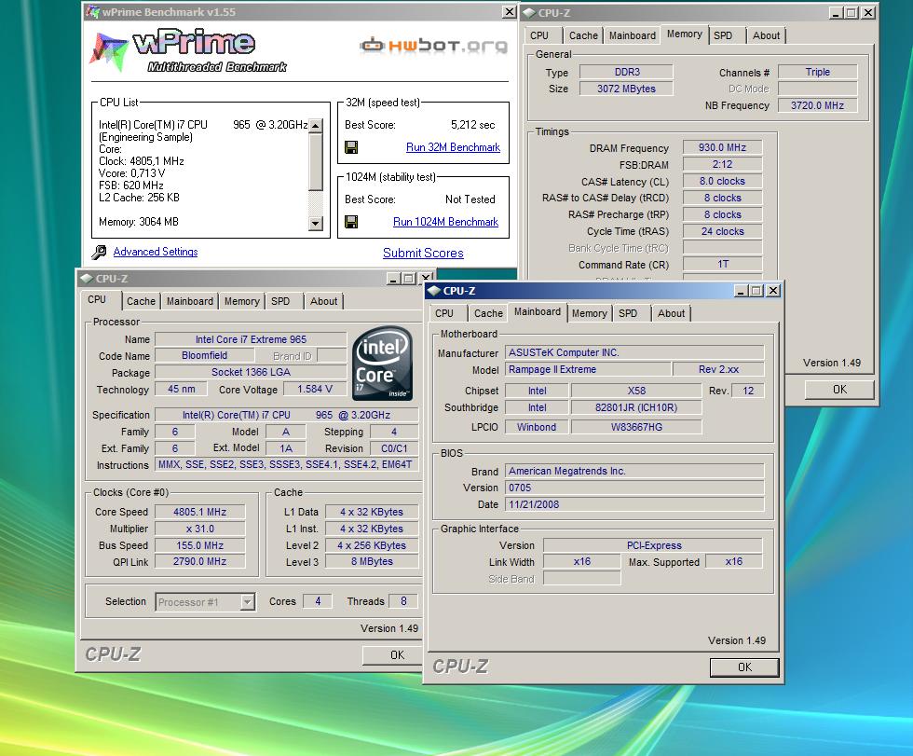Click CPU-Z CPU window title bar icon
This screenshot has height=756, width=913.
pos(87,279)
